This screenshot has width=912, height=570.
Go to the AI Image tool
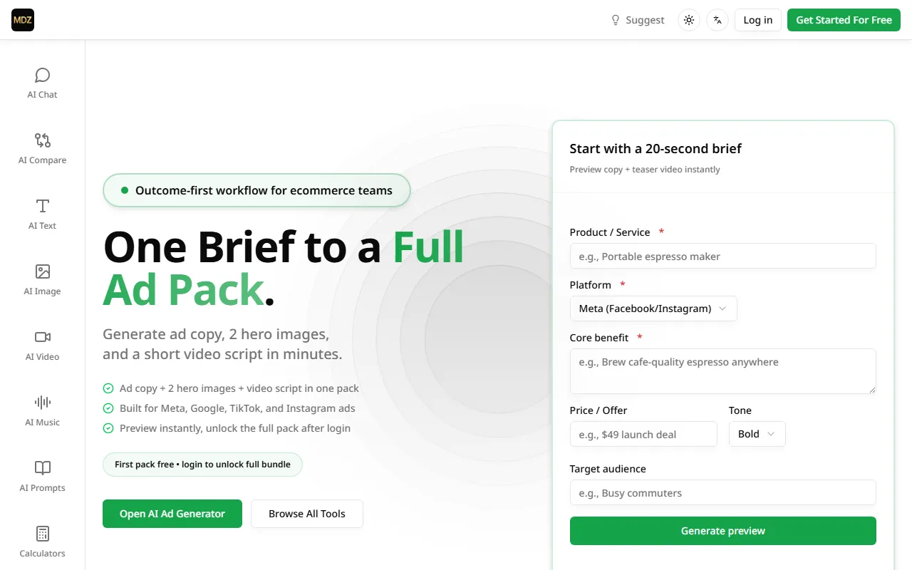(43, 279)
